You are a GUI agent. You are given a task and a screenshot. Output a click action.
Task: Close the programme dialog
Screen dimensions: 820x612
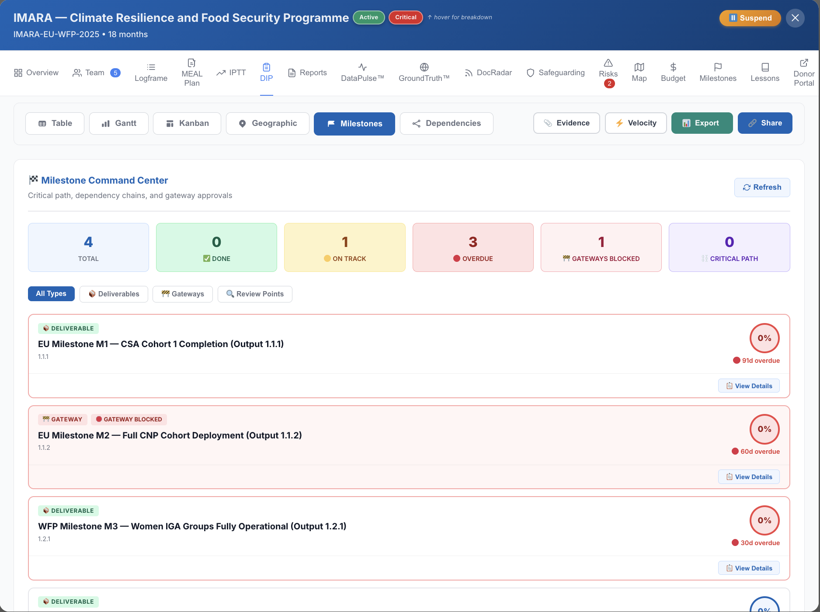tap(795, 18)
